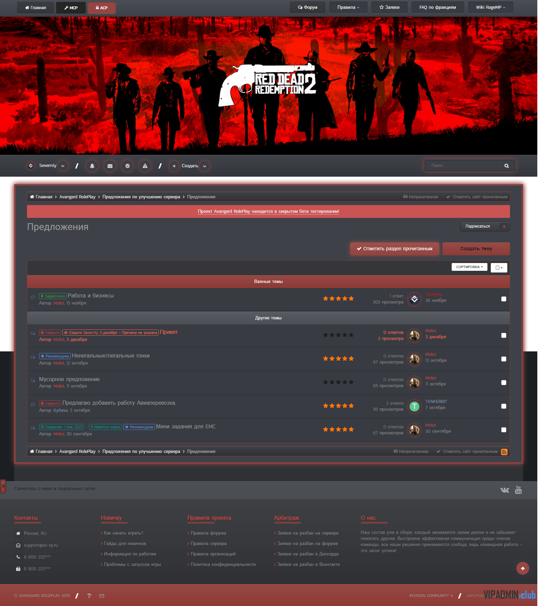The height and width of the screenshot is (606, 539).
Task: Expand left sidebar arrow handle
Action: point(3,486)
